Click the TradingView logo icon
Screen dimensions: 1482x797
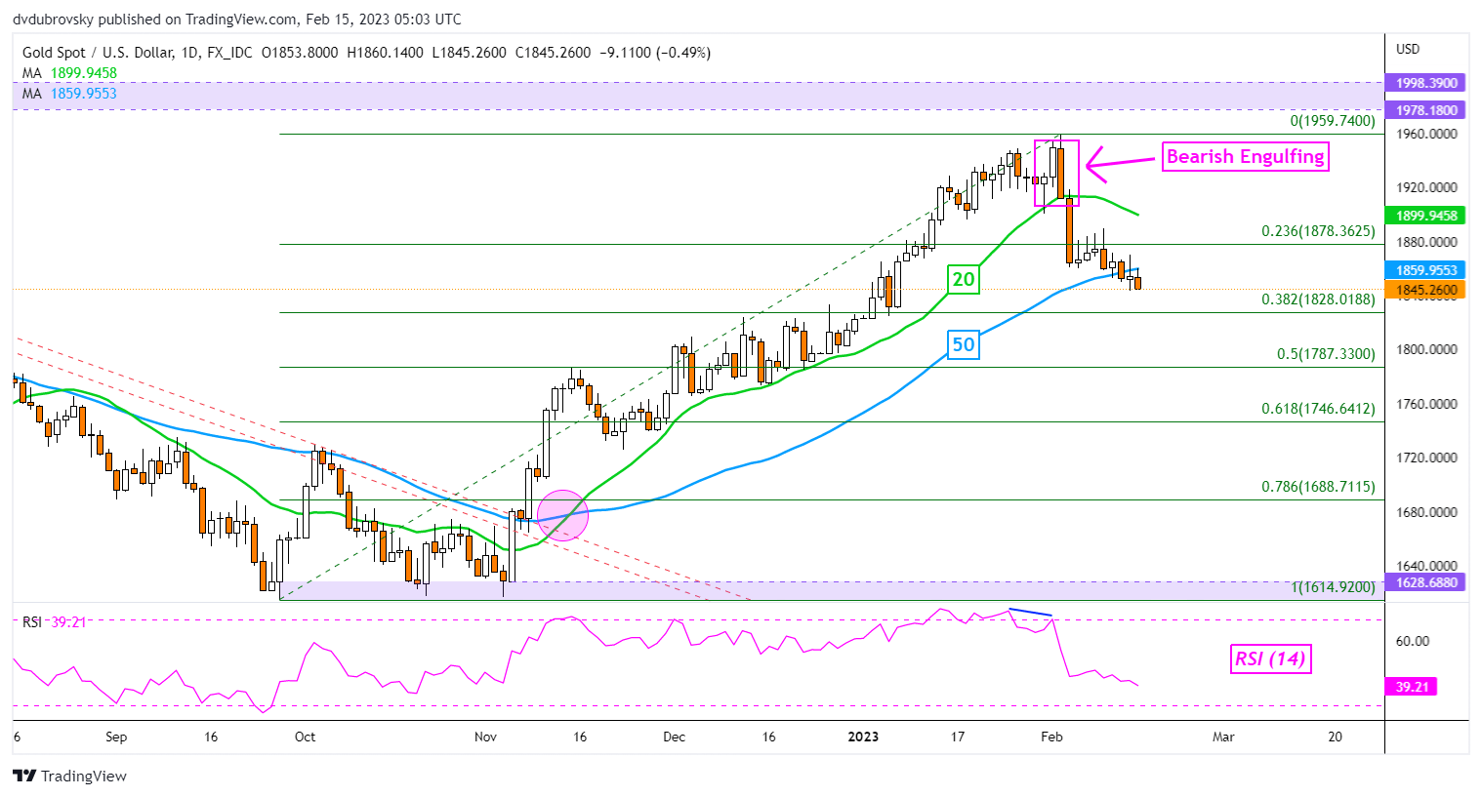(24, 776)
